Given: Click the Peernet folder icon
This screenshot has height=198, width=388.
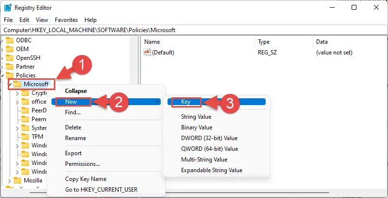Looking at the screenshot, I should coord(25,119).
